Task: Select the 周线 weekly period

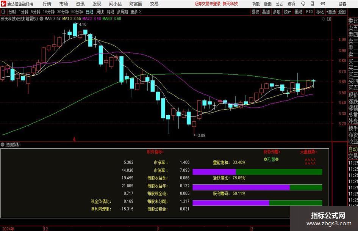Action: (100, 12)
